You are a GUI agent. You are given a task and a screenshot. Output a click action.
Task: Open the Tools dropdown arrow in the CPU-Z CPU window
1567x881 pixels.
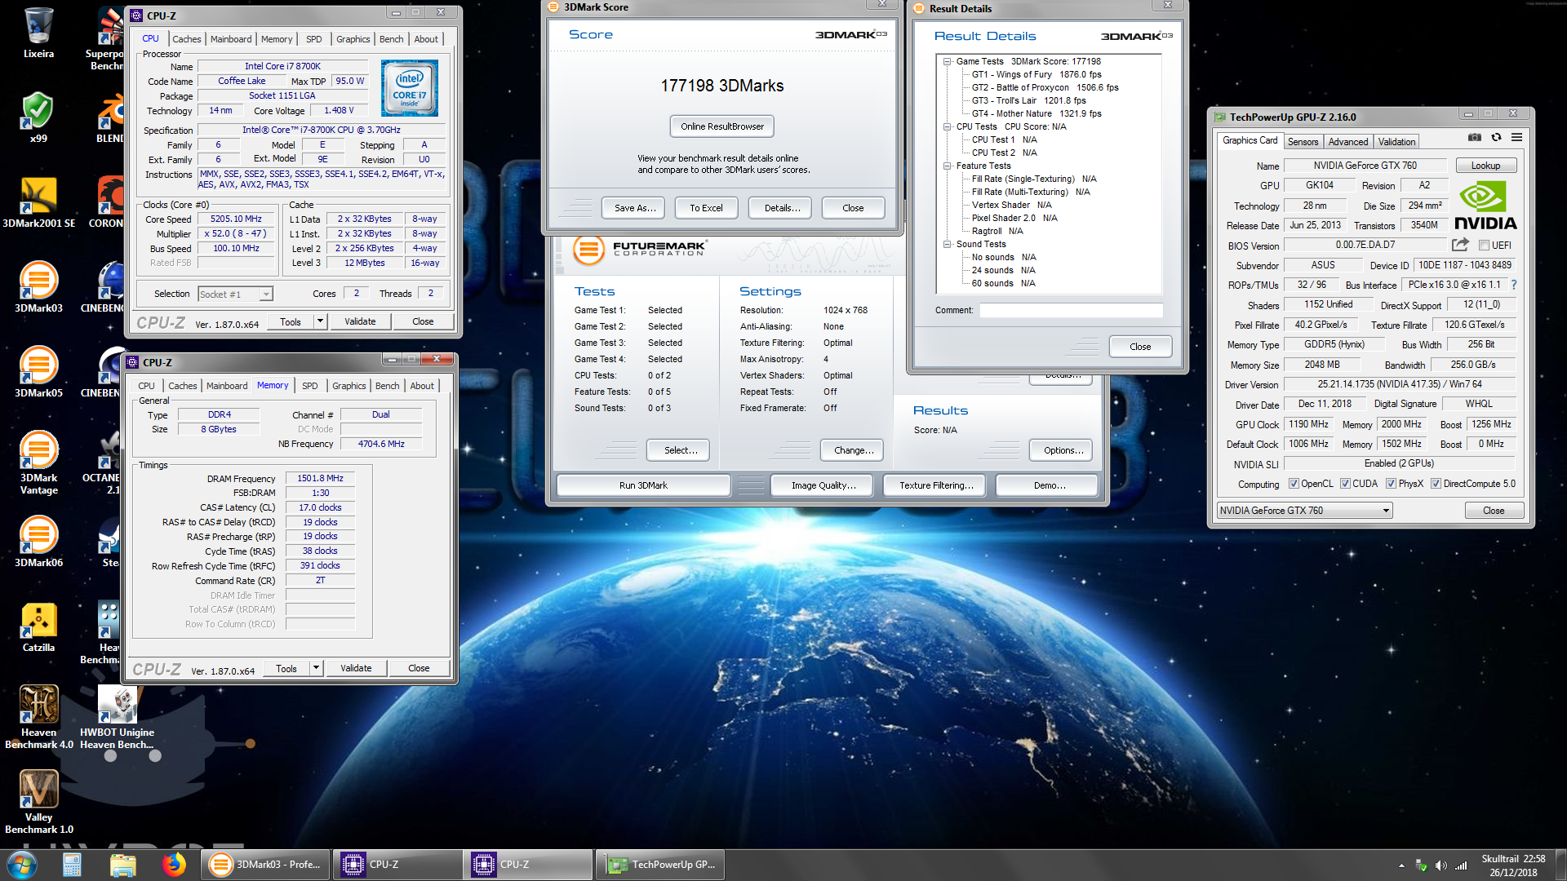coord(320,321)
